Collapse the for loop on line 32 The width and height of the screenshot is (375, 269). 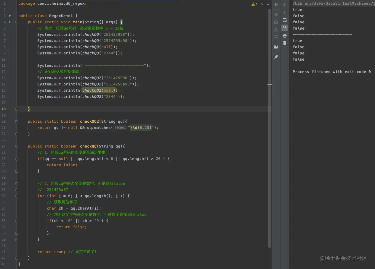(17, 196)
